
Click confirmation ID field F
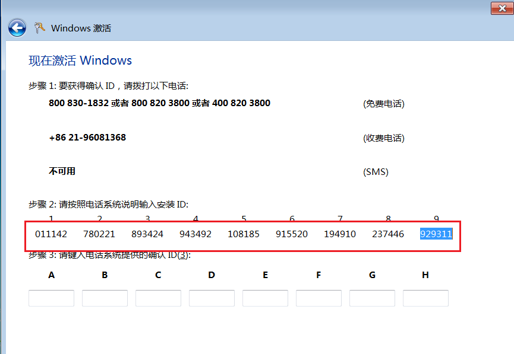coord(319,298)
